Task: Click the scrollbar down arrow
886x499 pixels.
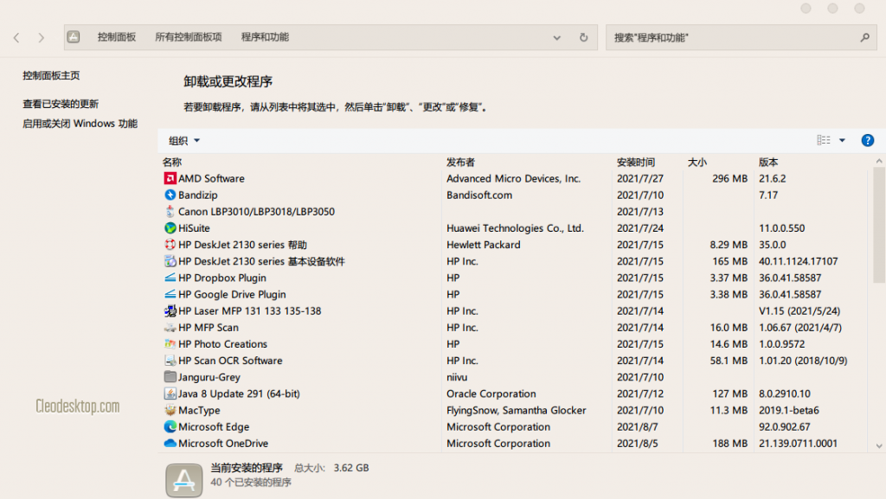Action: tap(879, 445)
